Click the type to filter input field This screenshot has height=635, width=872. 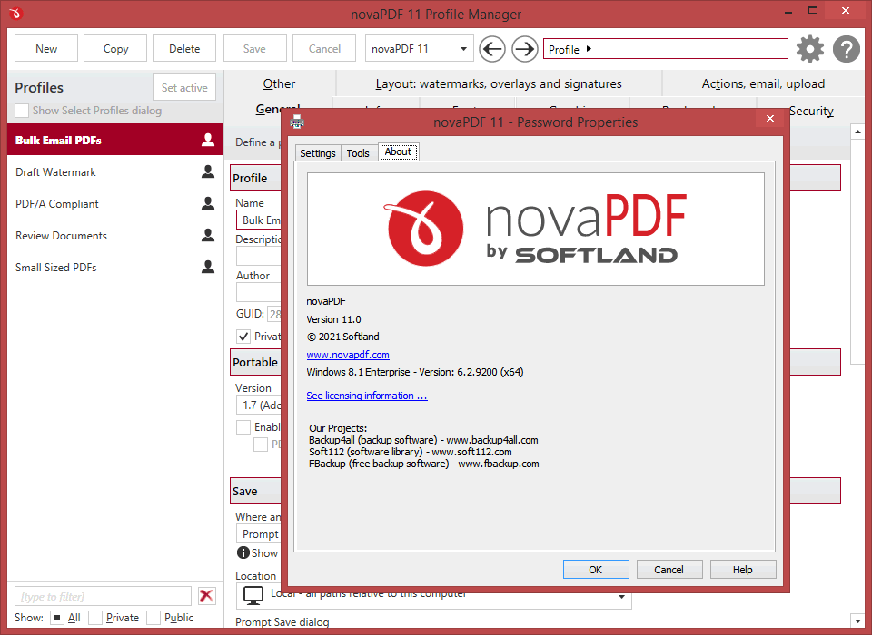coord(103,596)
